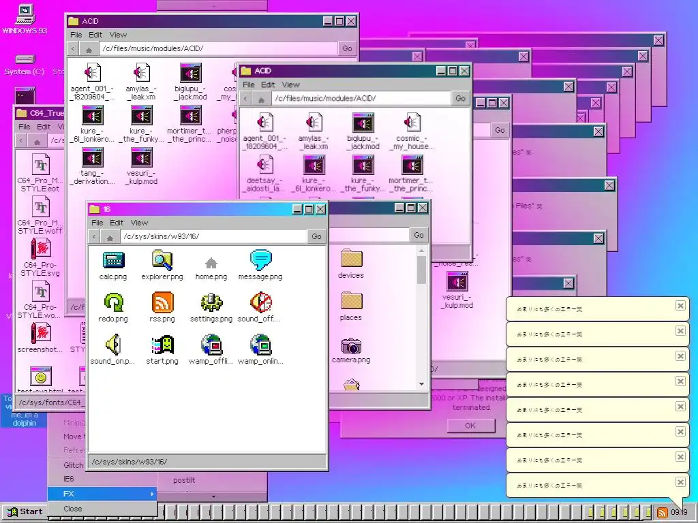Select biglupu_-_jack.mod in front ACID window
The height and width of the screenshot is (523, 698).
pos(363,131)
